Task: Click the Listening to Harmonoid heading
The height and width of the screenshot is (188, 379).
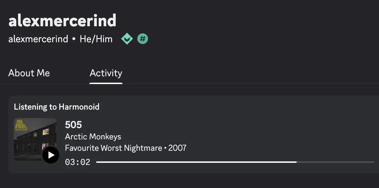Action: pos(56,107)
